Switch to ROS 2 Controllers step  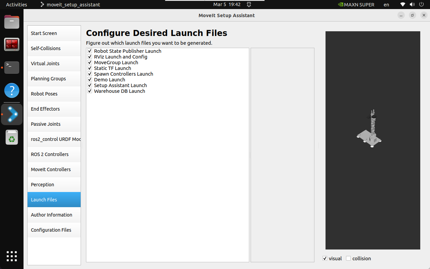pos(54,154)
